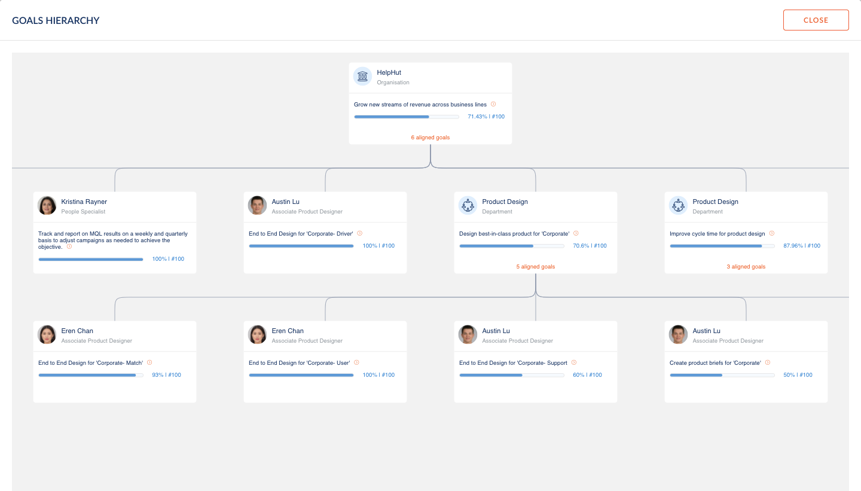Viewport: 861px width, 491px height.
Task: Click info icon next to 'Corporate- Support' goal
Action: (573, 362)
